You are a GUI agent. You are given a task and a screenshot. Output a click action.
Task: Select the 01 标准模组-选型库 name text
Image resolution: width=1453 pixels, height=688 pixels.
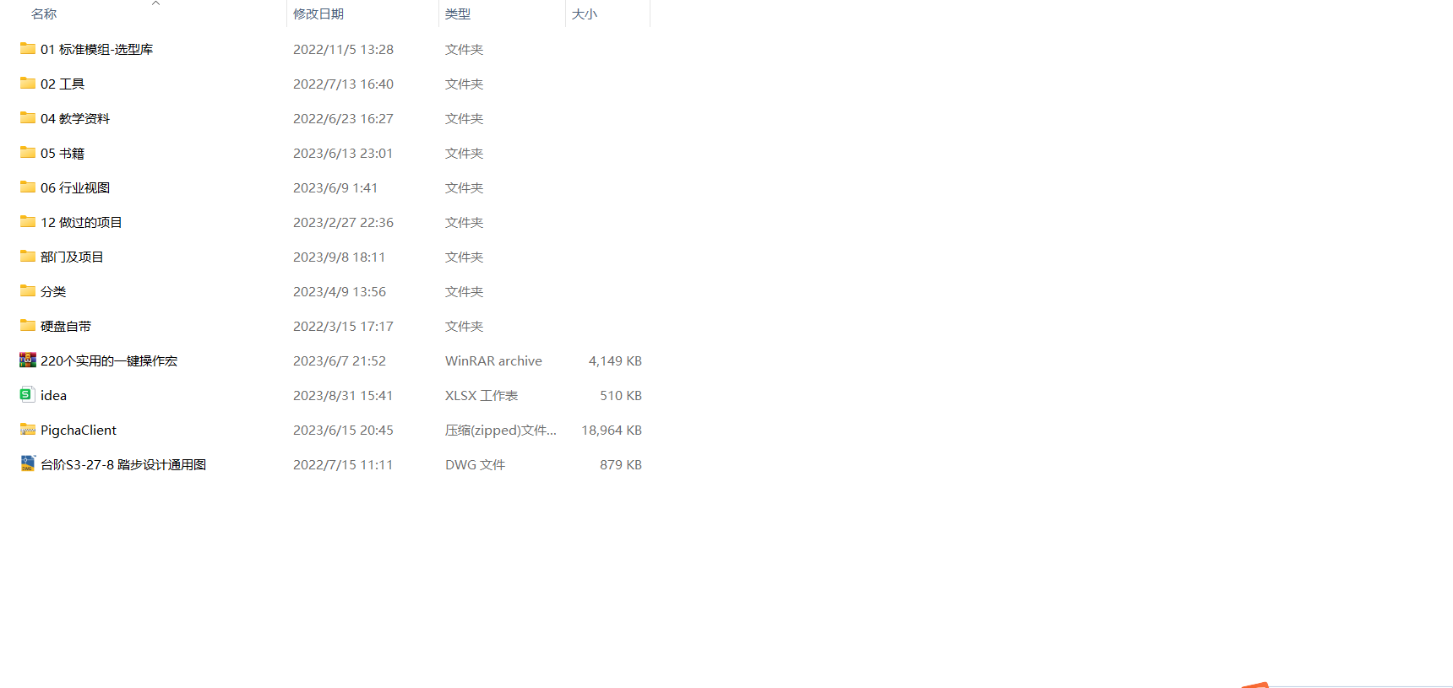click(97, 50)
